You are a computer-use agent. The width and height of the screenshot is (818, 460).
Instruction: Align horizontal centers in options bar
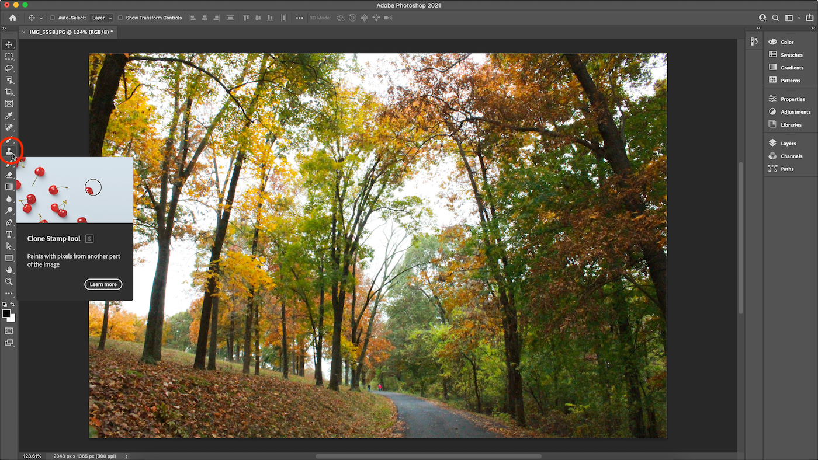click(x=204, y=18)
